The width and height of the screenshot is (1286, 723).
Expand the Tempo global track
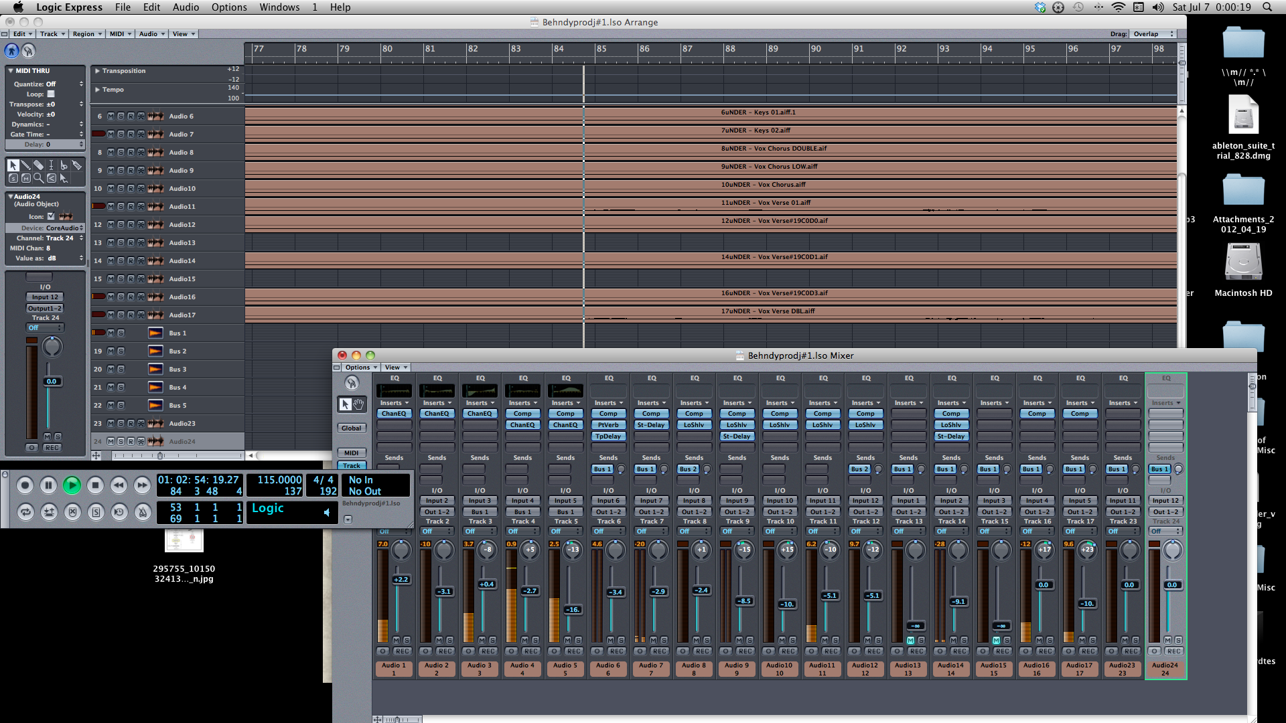(97, 90)
